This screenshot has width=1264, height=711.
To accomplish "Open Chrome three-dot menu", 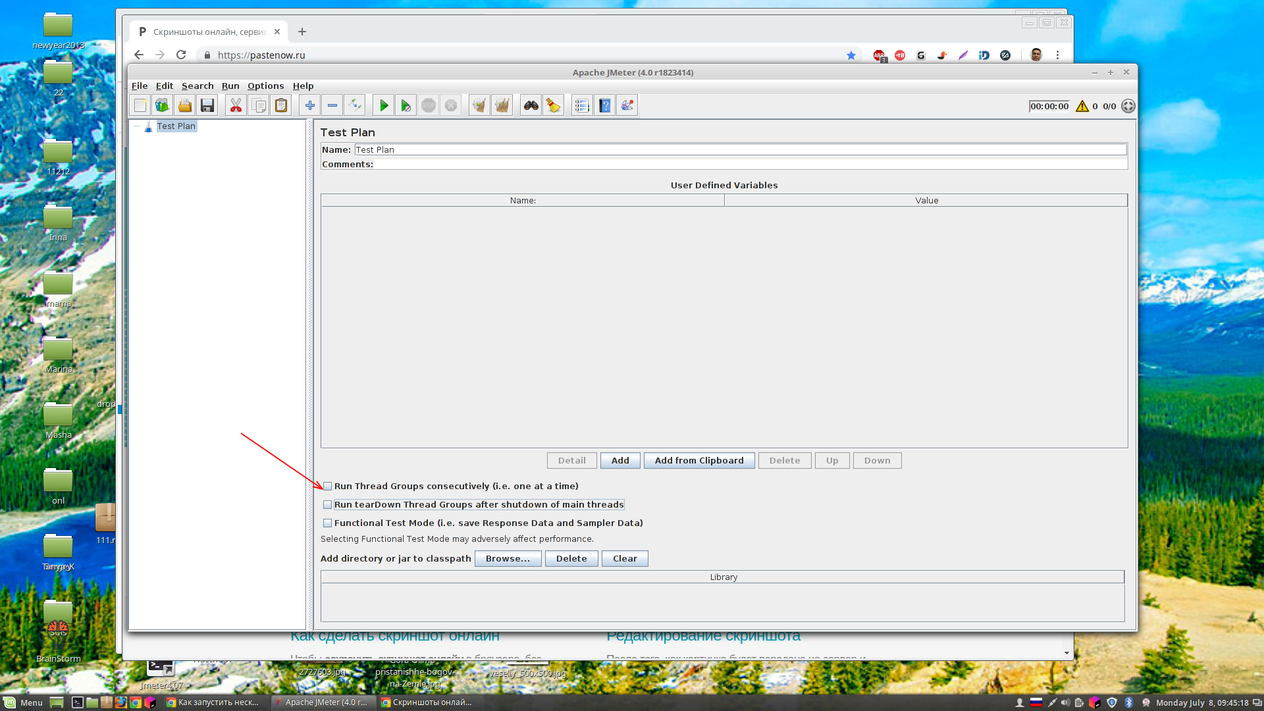I will [x=1058, y=55].
